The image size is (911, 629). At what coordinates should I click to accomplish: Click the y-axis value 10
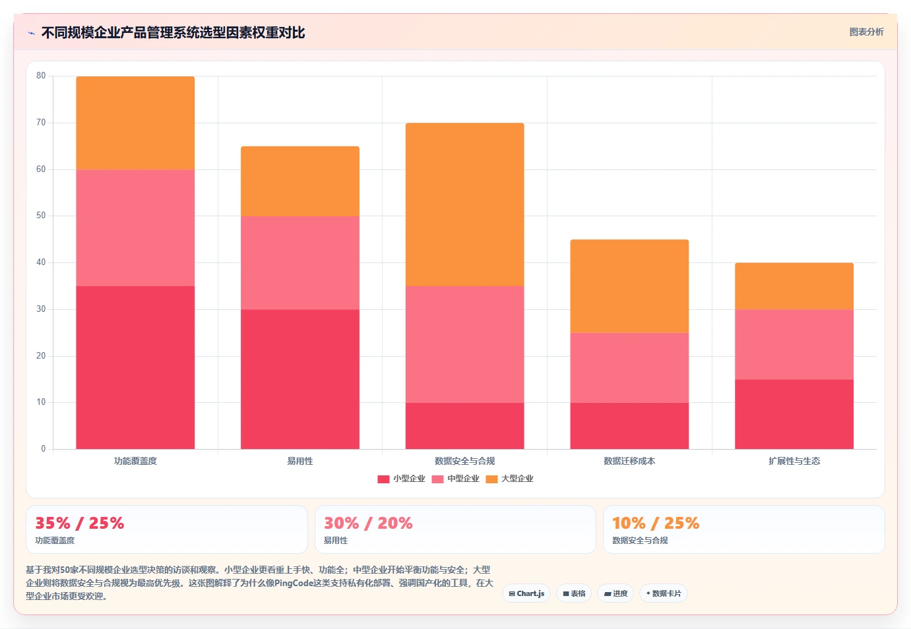click(41, 402)
